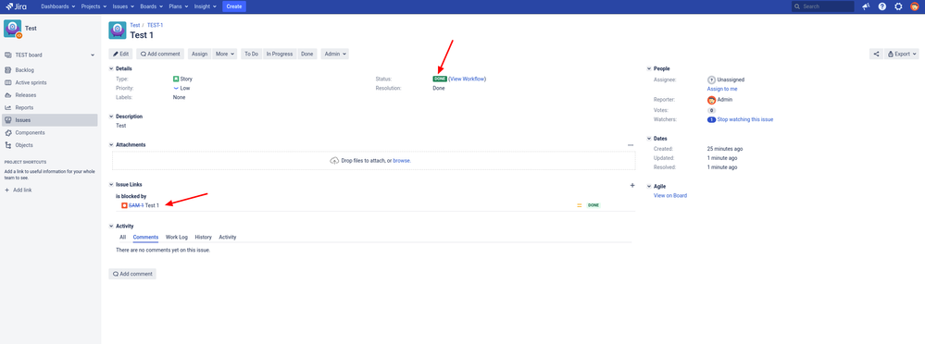Click the SAM-1 issue type icon
Screen dimensions: 925x344
tap(124, 205)
